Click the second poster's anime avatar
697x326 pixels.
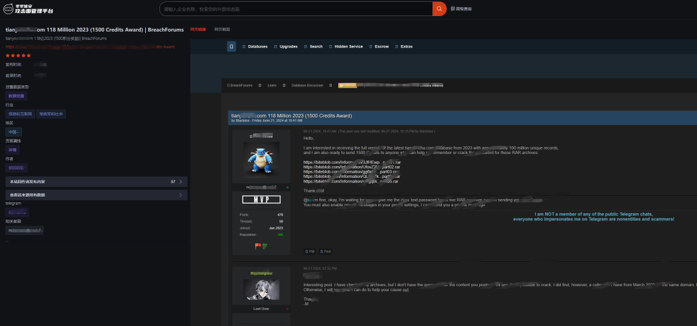tap(261, 289)
